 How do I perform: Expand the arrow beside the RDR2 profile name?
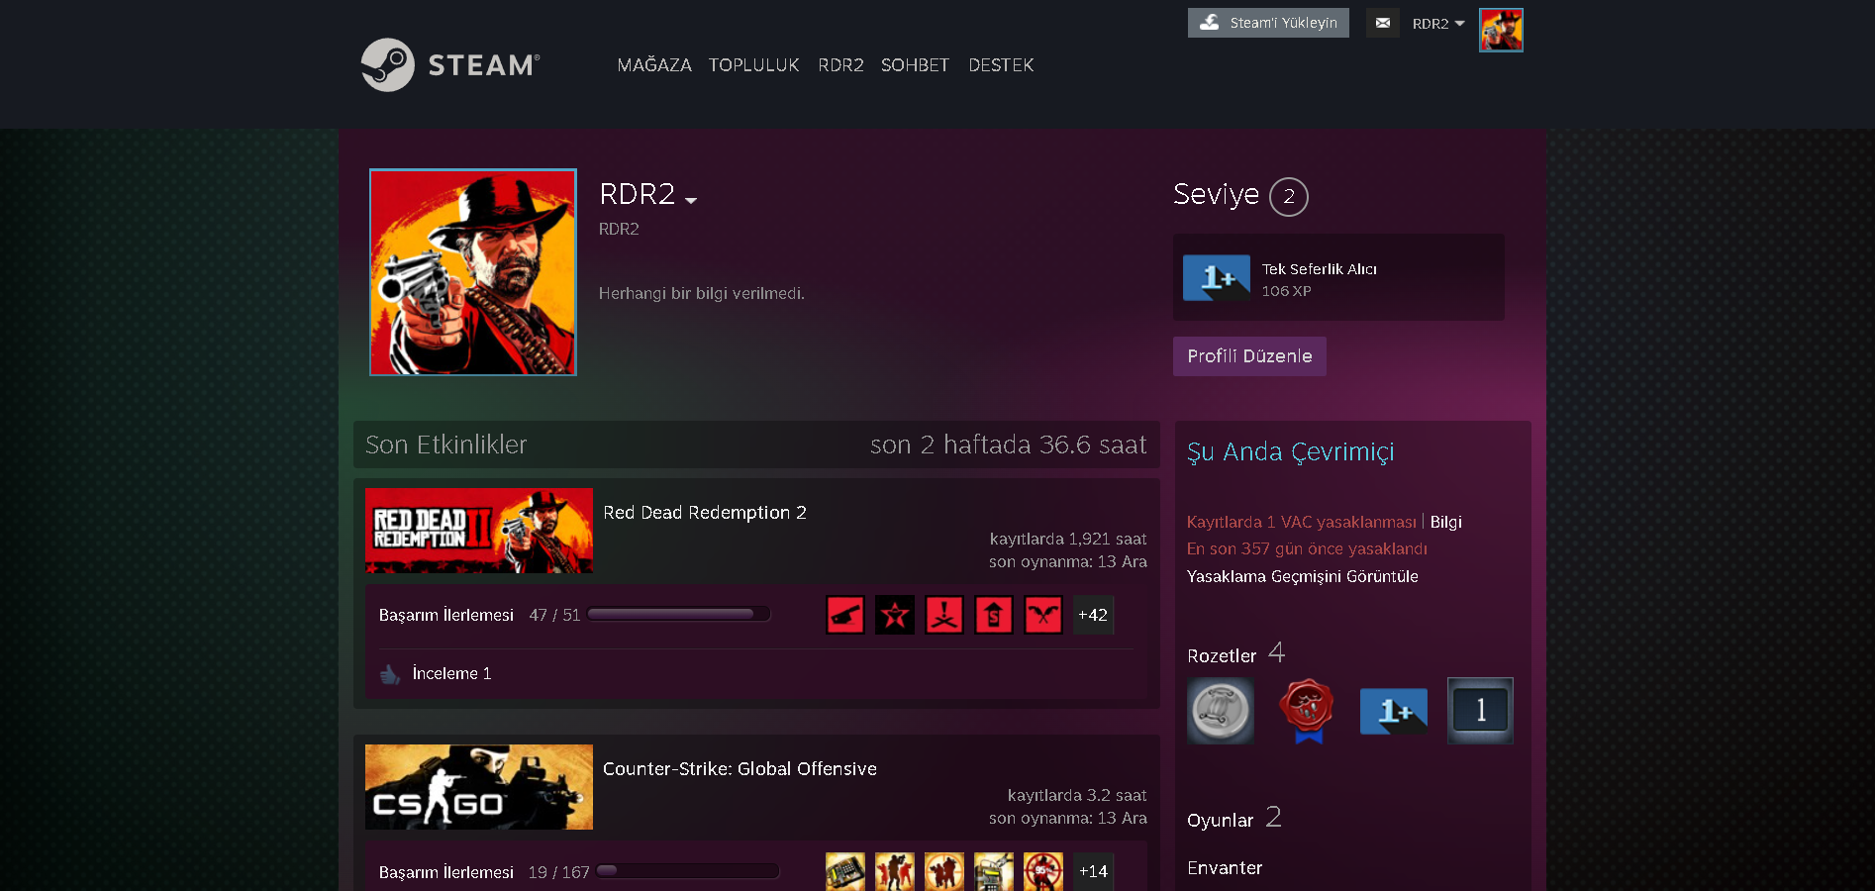tap(691, 200)
